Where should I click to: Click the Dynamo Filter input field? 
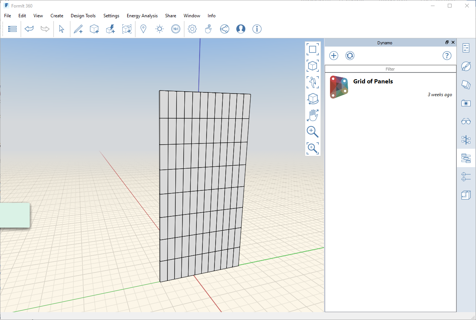point(390,69)
